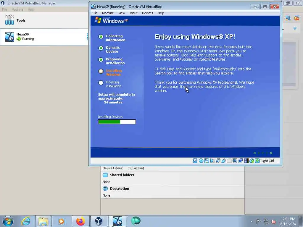Open the green orb application in taskbar

click(136, 221)
